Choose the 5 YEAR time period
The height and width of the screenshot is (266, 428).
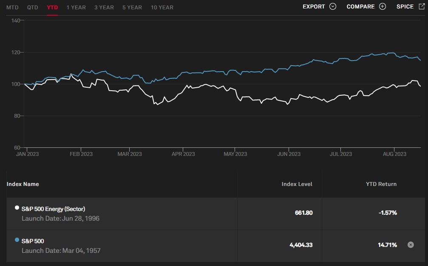tap(132, 7)
